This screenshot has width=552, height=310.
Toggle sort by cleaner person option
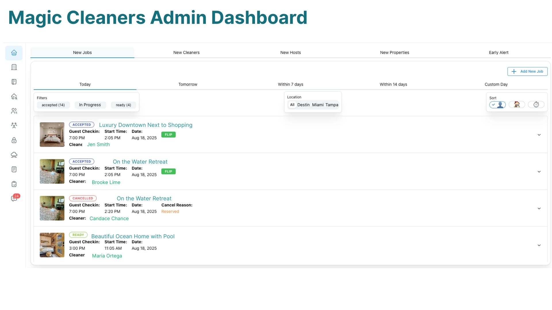tap(497, 105)
